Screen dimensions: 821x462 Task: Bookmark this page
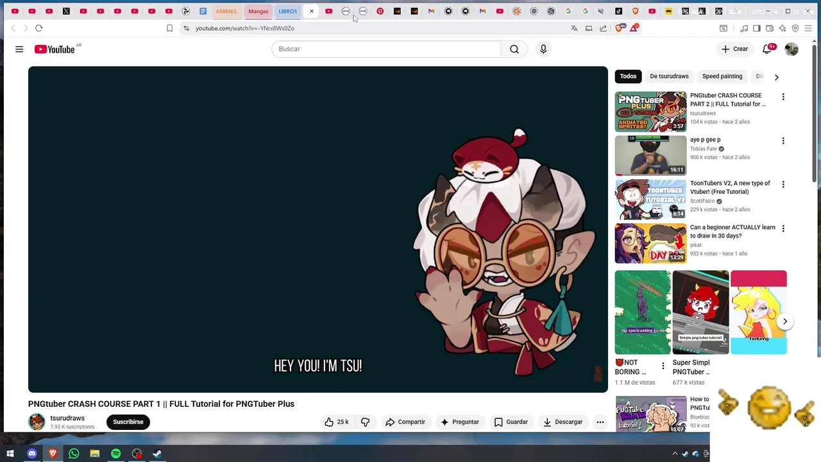[x=169, y=28]
